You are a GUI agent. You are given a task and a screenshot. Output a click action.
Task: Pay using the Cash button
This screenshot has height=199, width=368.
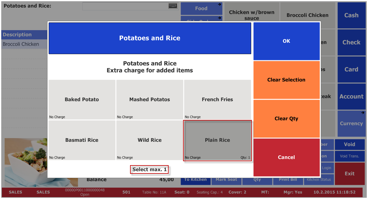[351, 15]
